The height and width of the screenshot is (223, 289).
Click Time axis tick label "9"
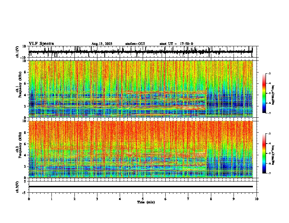234,199
